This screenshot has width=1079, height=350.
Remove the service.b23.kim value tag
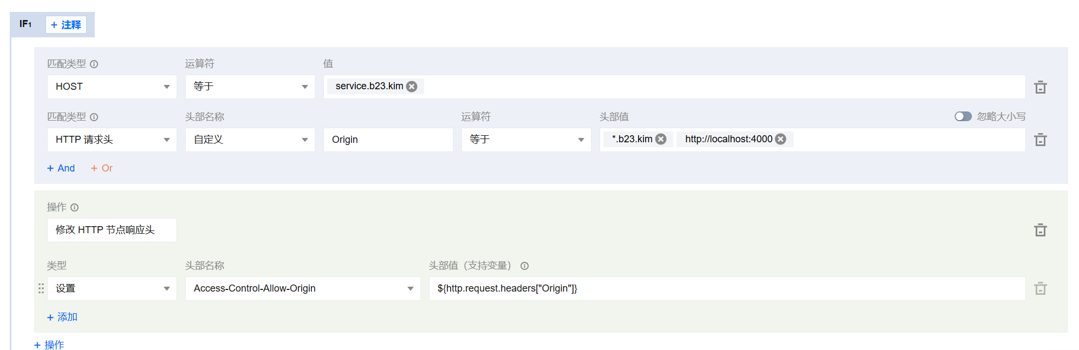[412, 87]
